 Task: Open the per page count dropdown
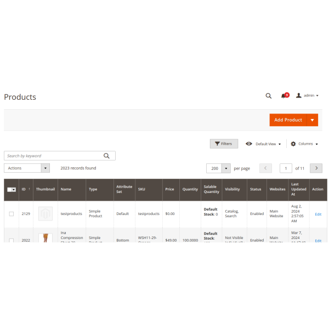pos(226,168)
